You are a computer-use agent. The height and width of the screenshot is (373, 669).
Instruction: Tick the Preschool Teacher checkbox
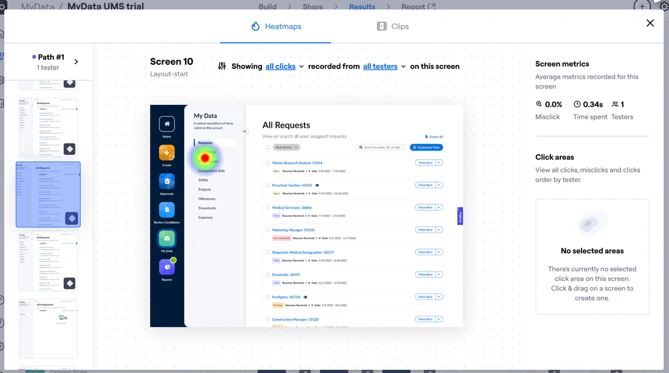(x=268, y=185)
